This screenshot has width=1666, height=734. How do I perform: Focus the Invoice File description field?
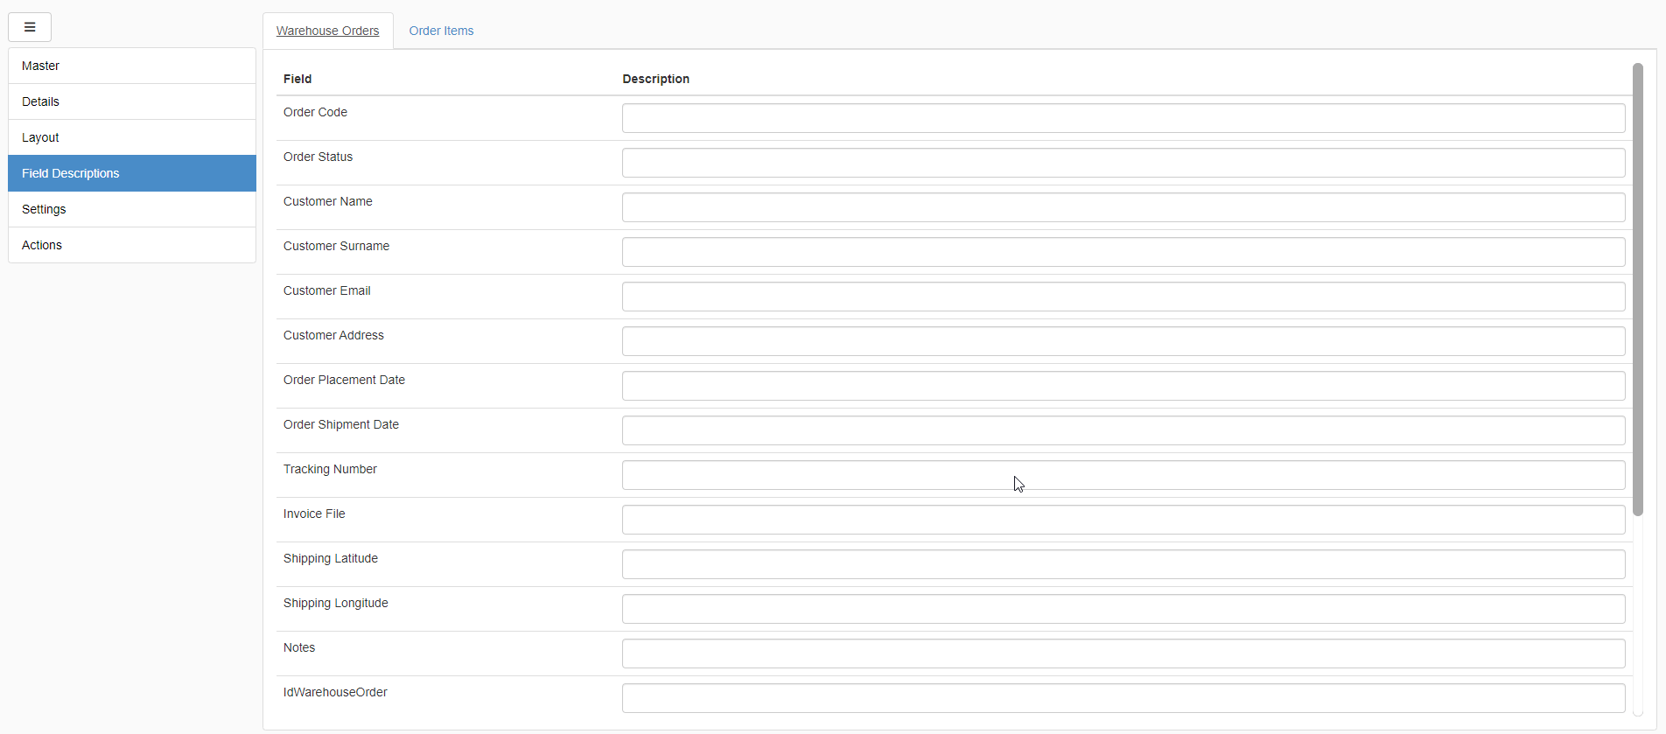1123,520
